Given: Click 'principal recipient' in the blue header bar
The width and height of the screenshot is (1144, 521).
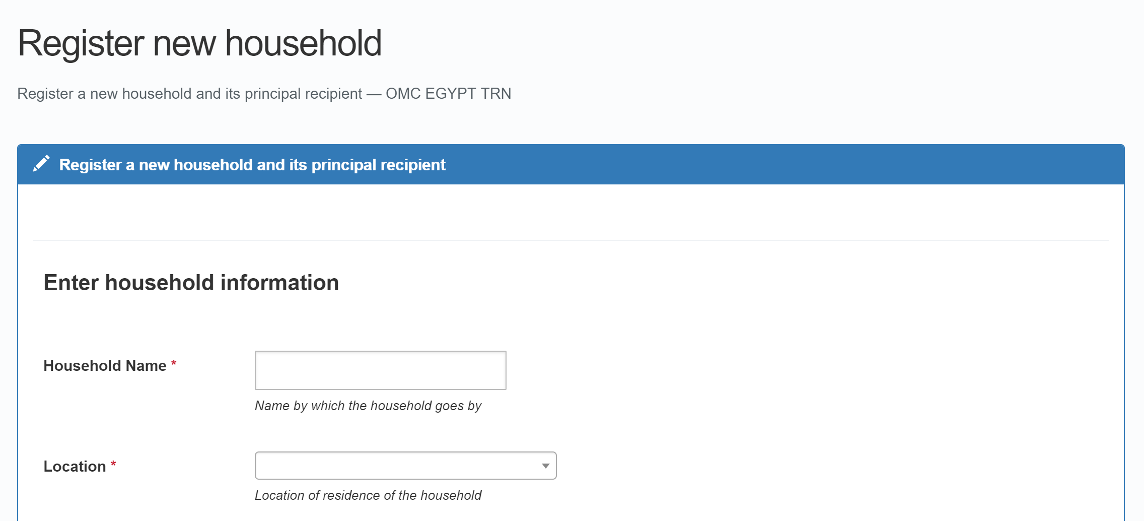Looking at the screenshot, I should pos(378,165).
